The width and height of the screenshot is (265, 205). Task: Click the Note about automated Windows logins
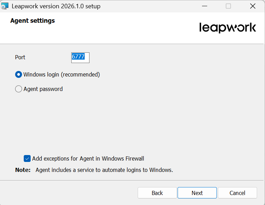tap(94, 170)
